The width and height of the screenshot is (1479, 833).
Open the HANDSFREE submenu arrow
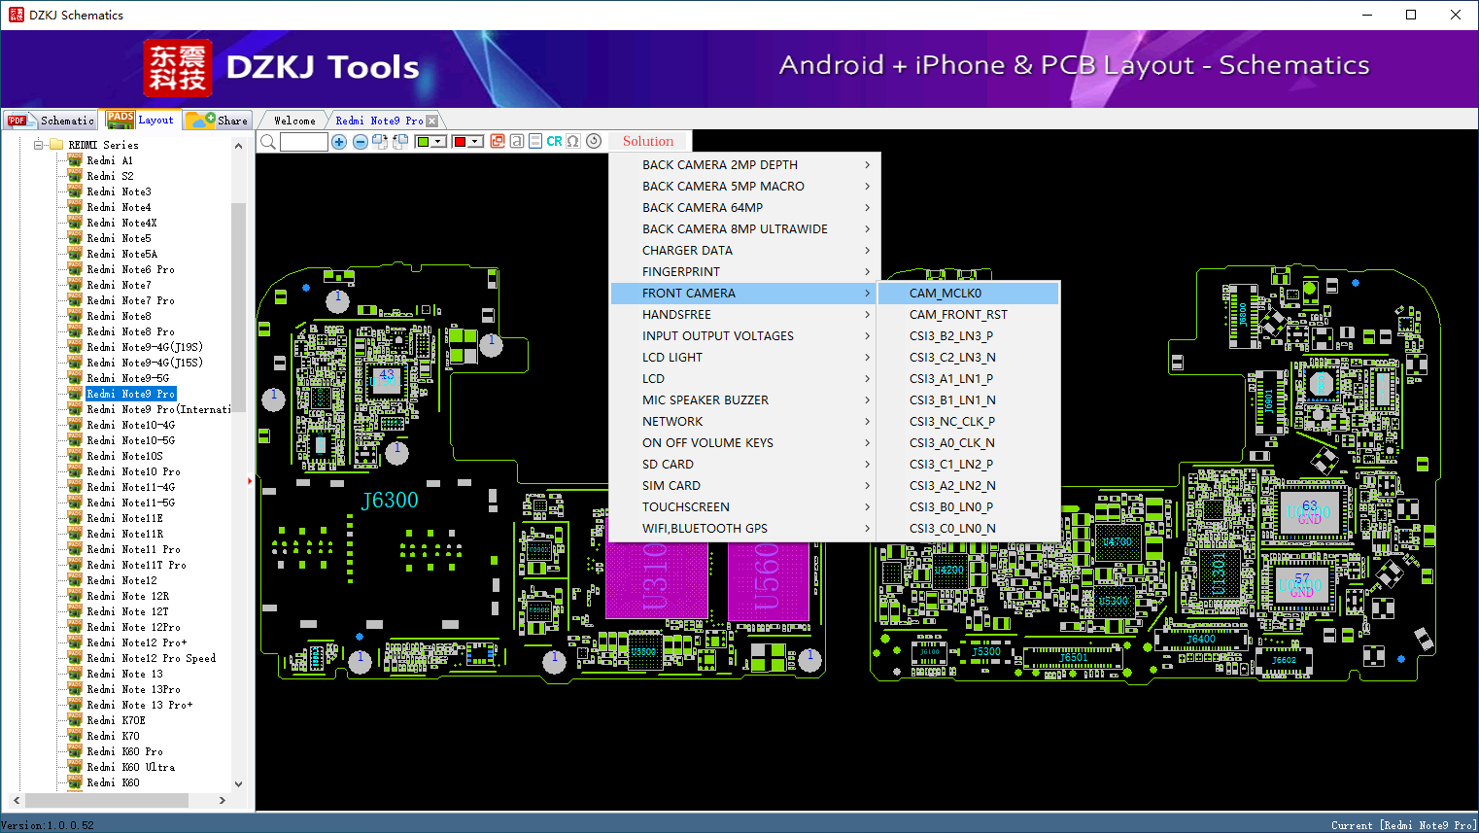point(867,315)
